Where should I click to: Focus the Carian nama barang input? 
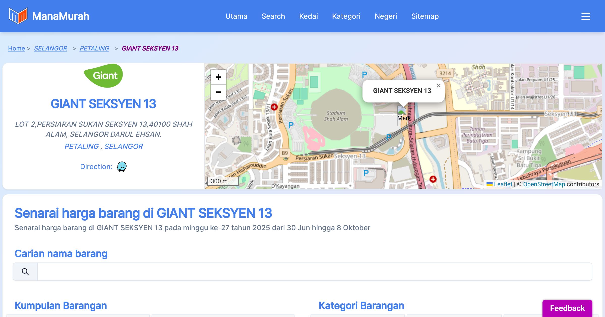315,272
